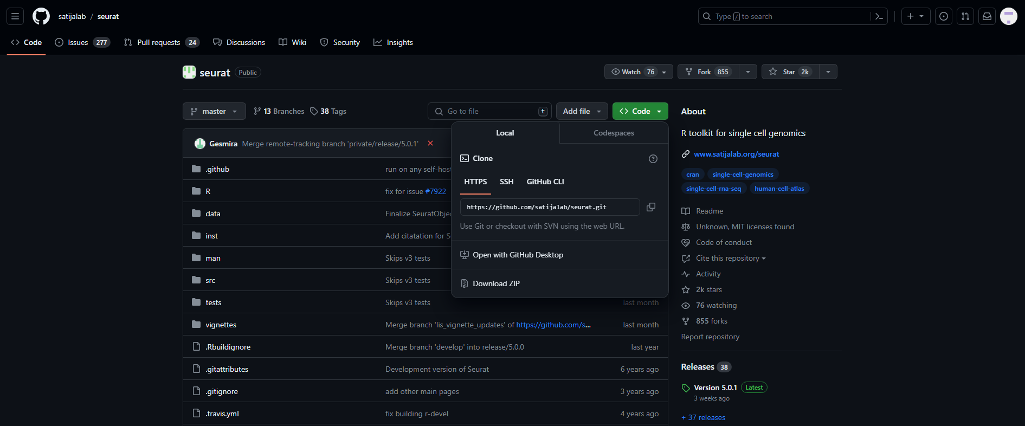Toggle Watch on the repository
1025x426 pixels.
point(631,72)
